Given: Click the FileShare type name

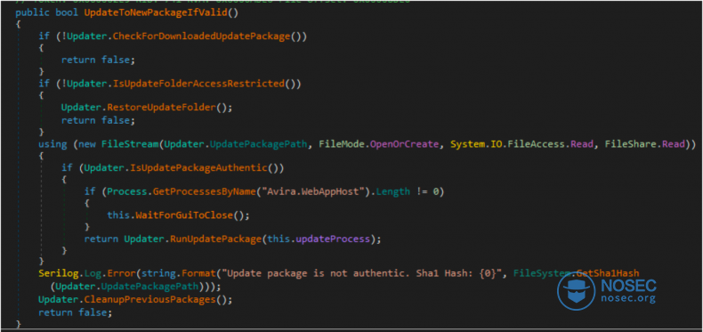Looking at the screenshot, I should 631,144.
